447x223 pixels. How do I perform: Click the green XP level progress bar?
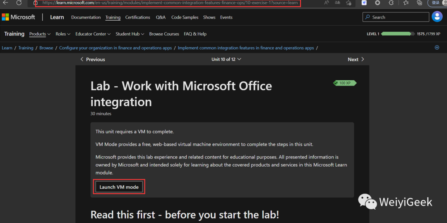click(398, 34)
